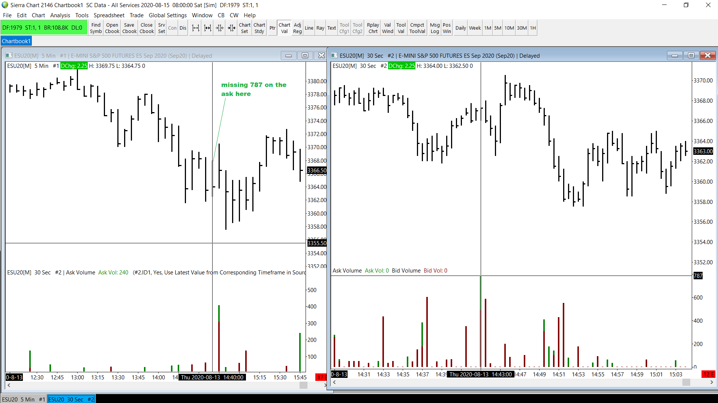The image size is (718, 403).
Task: Open Chart Set settings
Action: pyautogui.click(x=244, y=28)
